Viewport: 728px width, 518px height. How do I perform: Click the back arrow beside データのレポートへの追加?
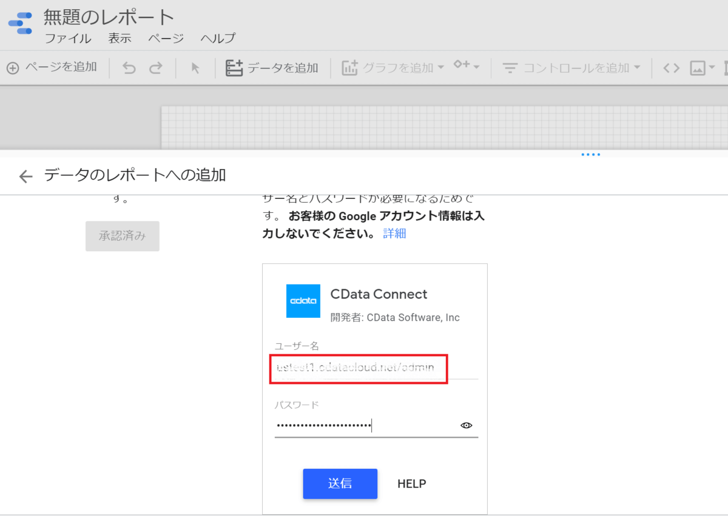pos(25,177)
